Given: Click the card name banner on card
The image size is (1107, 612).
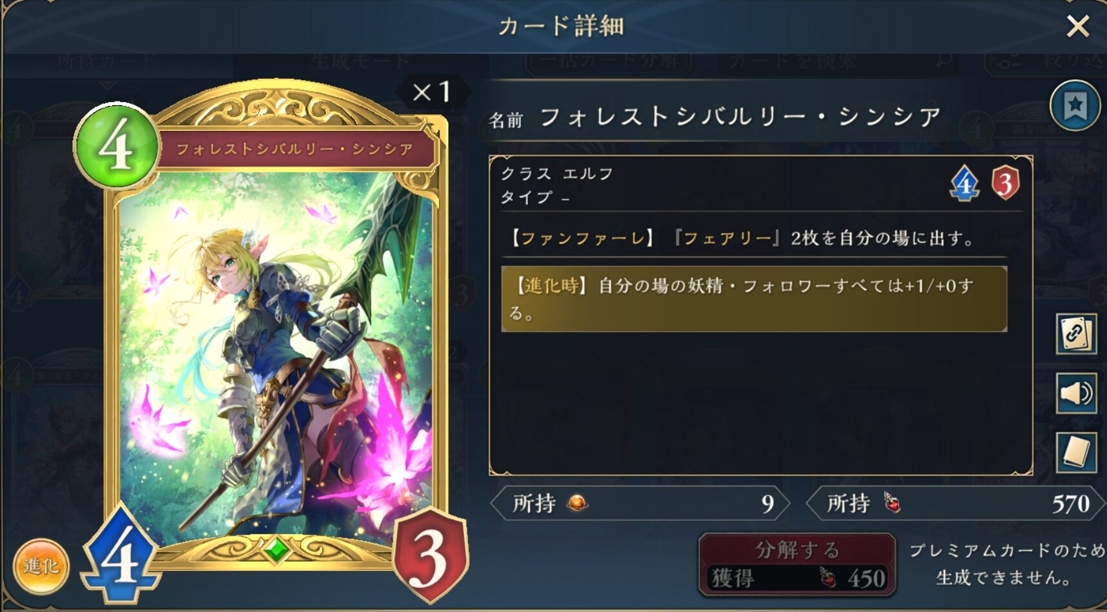Looking at the screenshot, I should coord(294,149).
